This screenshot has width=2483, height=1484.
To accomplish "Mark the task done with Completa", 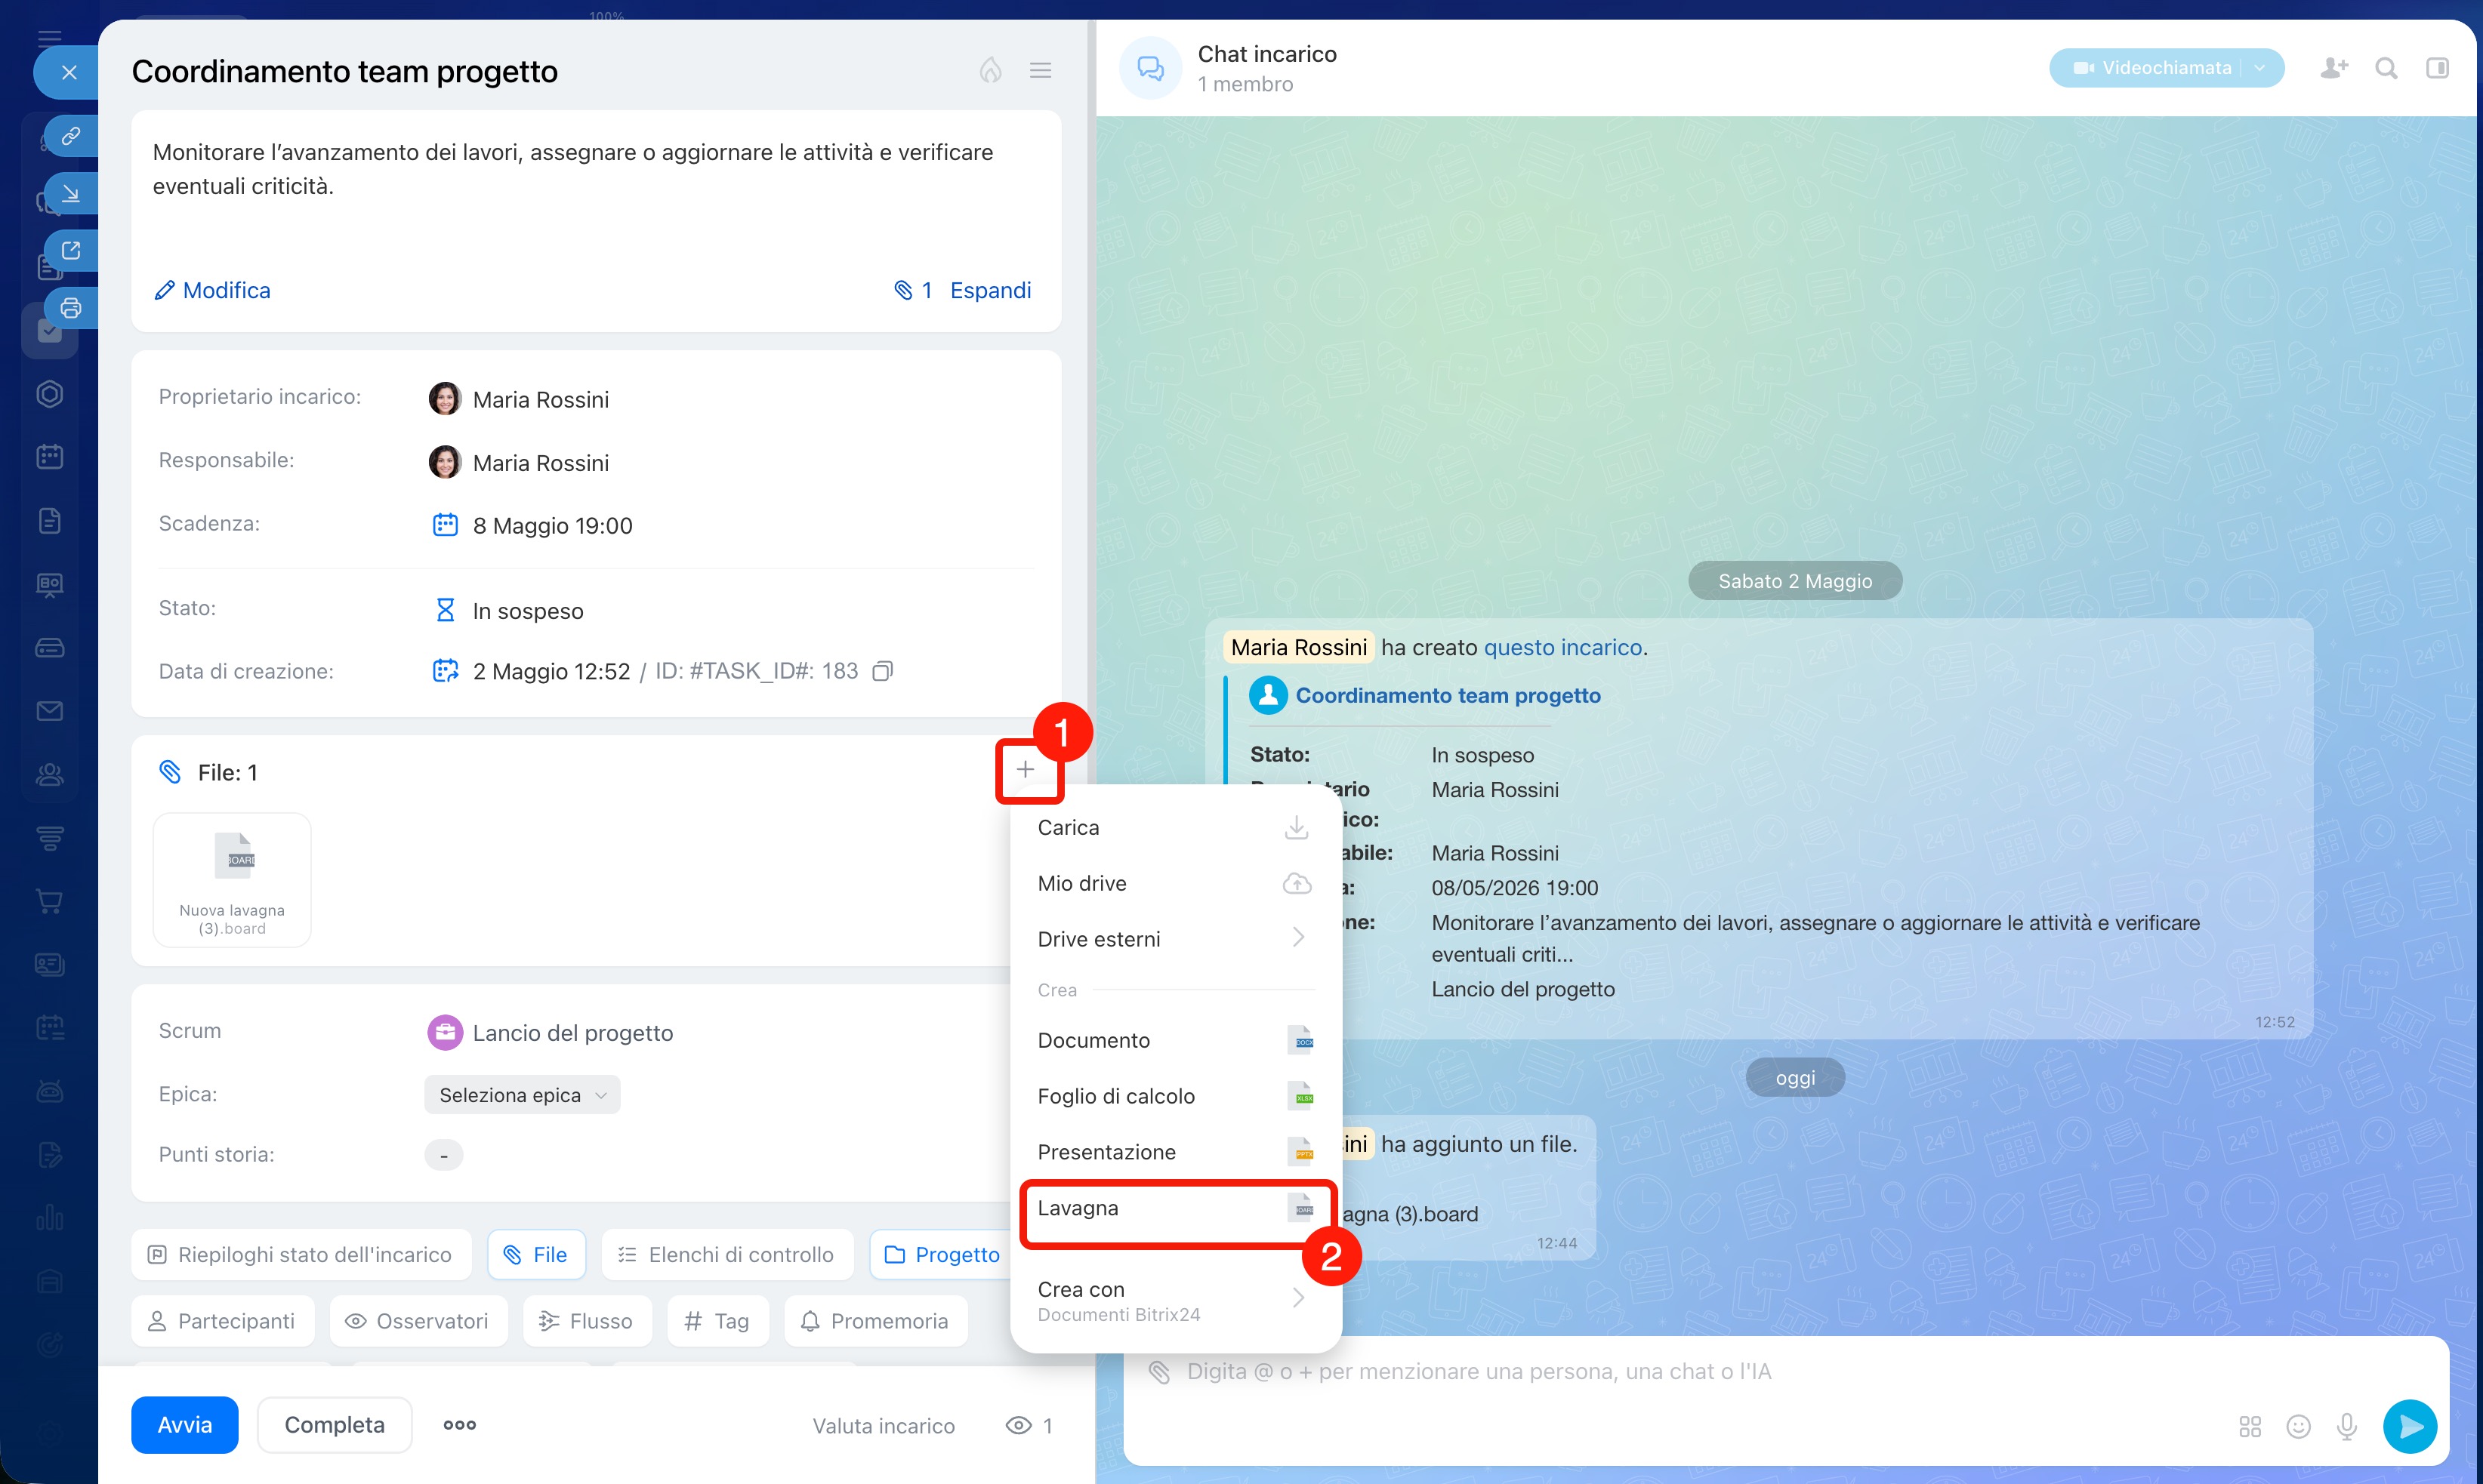I will (334, 1425).
